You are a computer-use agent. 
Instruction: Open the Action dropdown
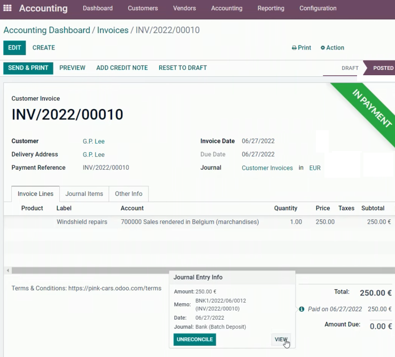pyautogui.click(x=332, y=47)
